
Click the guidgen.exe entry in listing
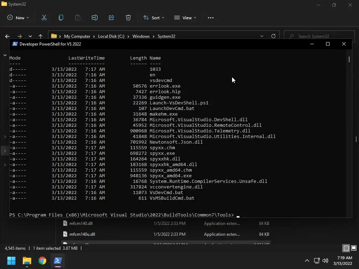[165, 97]
